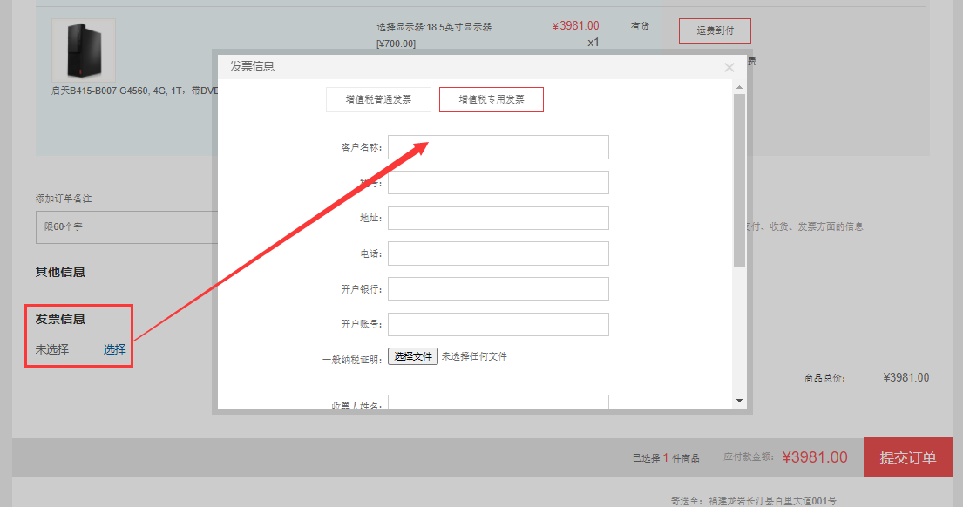This screenshot has width=963, height=507.
Task: Click the 运费到付 freight collect button
Action: [715, 30]
